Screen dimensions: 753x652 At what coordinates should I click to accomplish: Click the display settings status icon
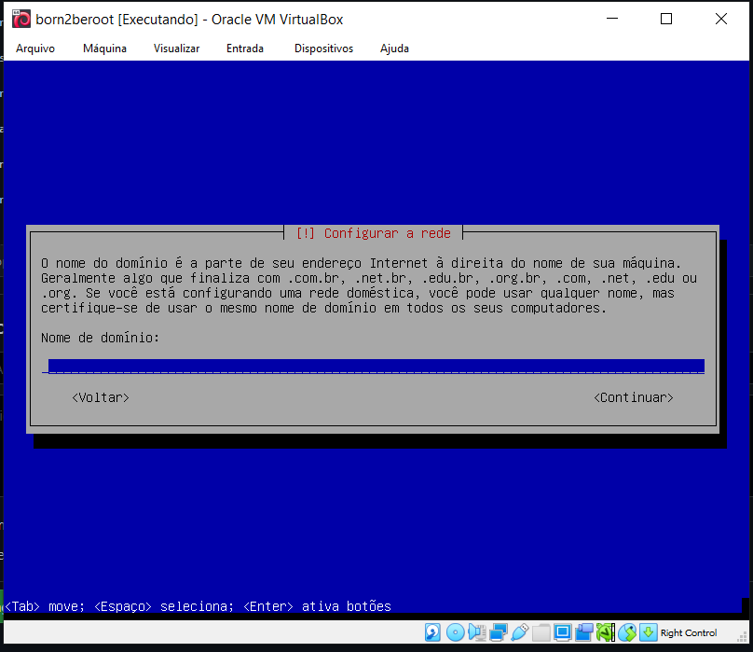pyautogui.click(x=563, y=632)
